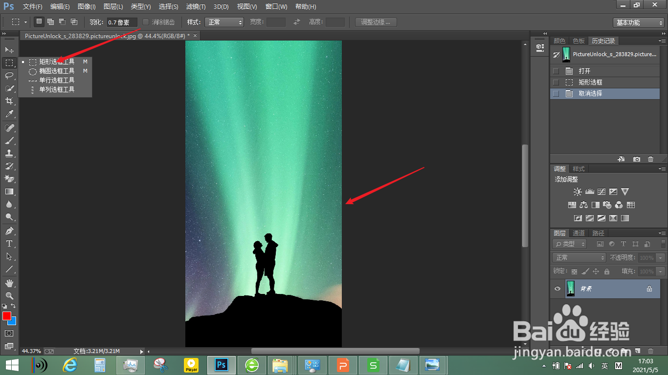Add Levels adjustment

589,192
